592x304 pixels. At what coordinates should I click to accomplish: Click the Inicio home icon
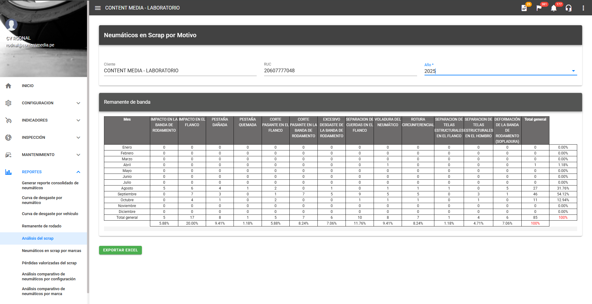point(8,86)
